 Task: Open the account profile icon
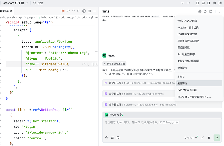(x=220, y=3)
